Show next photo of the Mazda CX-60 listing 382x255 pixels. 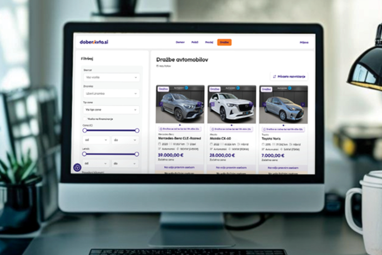click(x=251, y=104)
